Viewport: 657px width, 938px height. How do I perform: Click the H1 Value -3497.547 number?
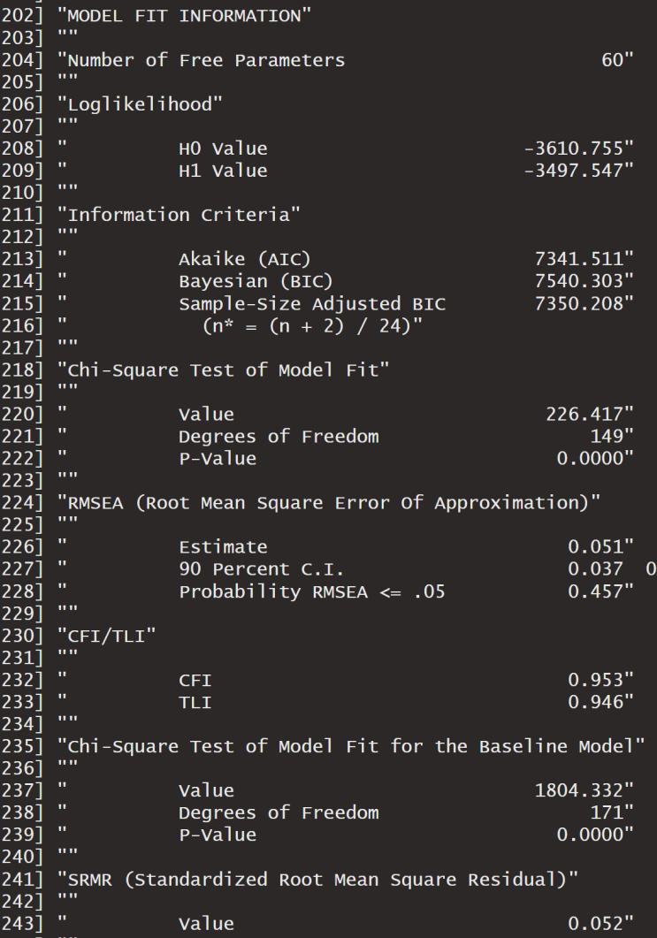point(573,171)
